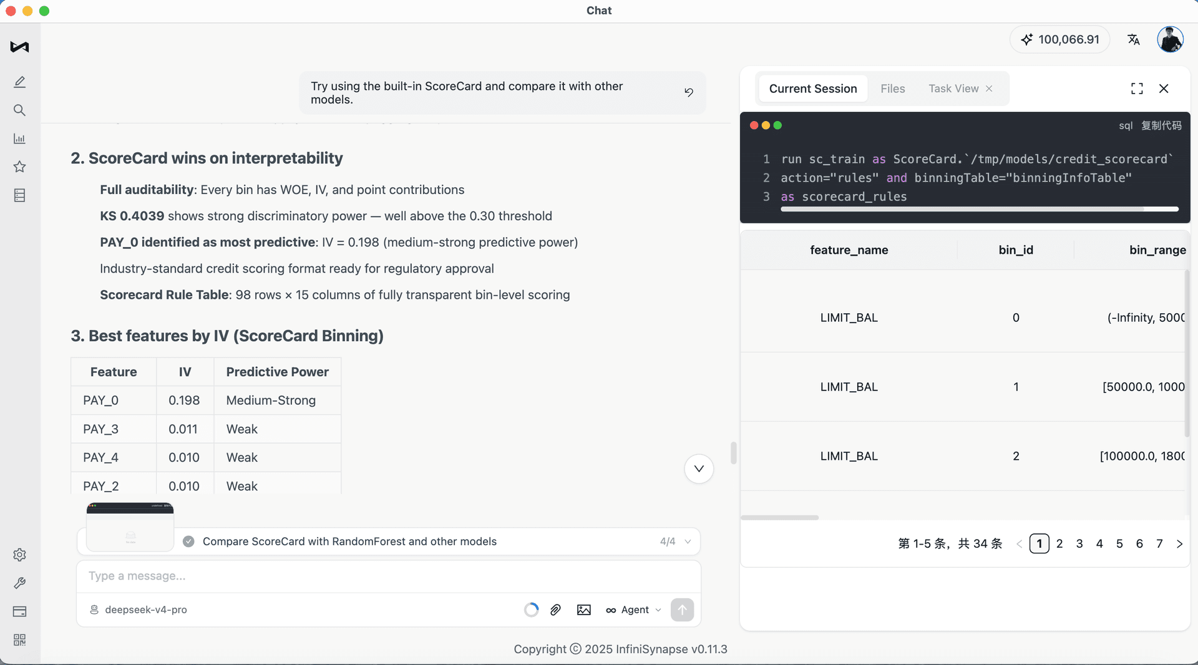Click the PAY_0 feature cell
Screen dimensions: 1198x665
click(x=114, y=400)
